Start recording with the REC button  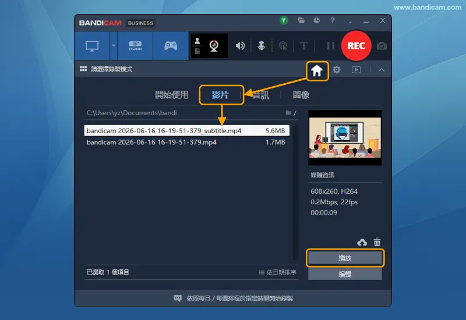click(x=356, y=46)
